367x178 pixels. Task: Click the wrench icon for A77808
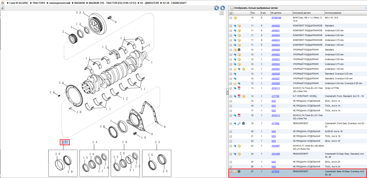(239, 123)
